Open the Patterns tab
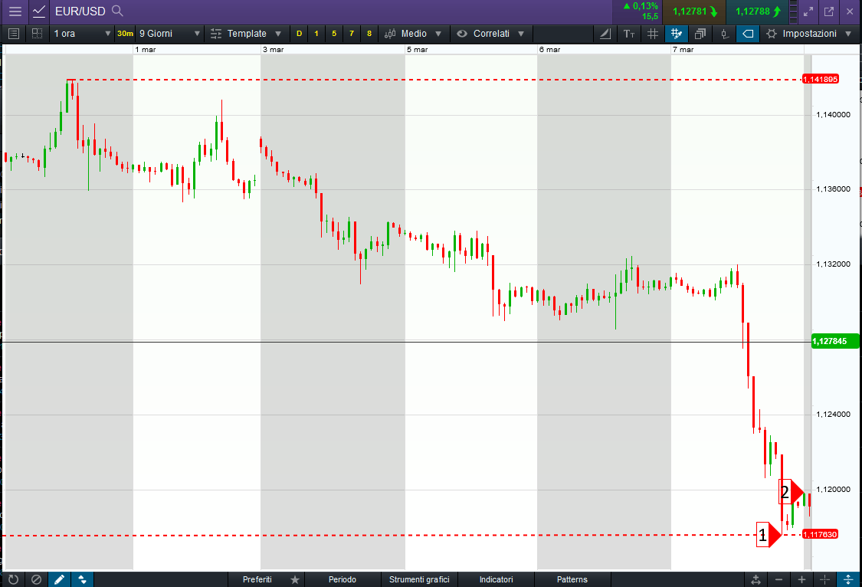Image resolution: width=862 pixels, height=587 pixels. (x=572, y=579)
